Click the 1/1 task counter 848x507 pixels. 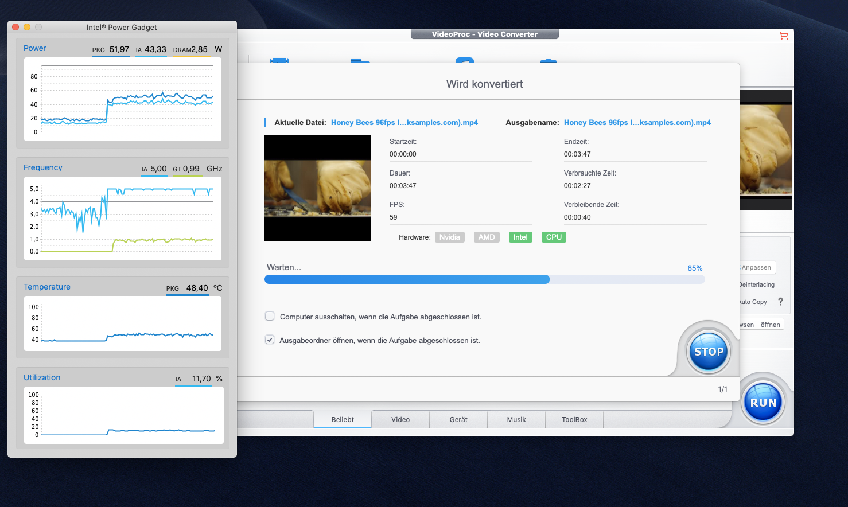coord(723,389)
